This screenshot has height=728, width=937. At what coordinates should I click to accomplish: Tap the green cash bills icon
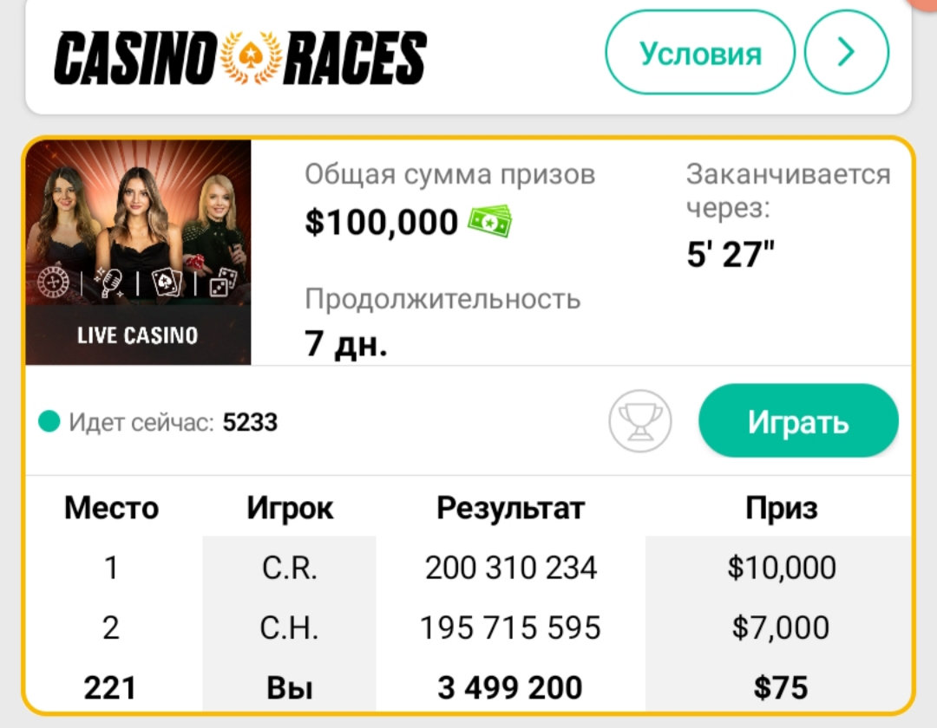point(490,221)
